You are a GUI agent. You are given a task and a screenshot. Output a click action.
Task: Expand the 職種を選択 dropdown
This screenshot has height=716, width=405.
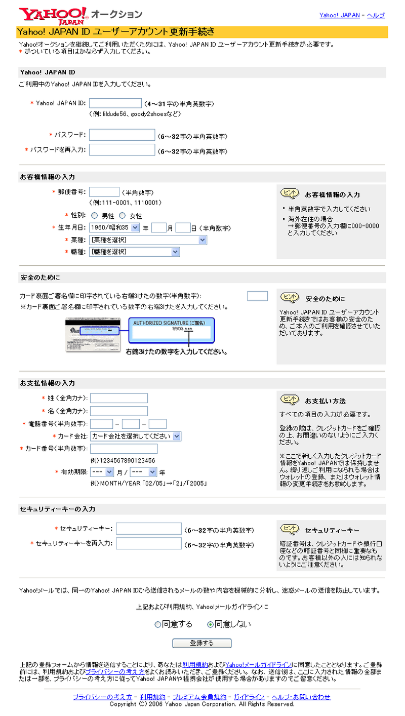(x=135, y=252)
